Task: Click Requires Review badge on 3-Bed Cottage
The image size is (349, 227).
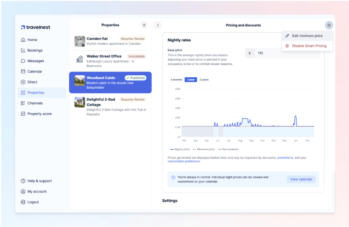Action: [133, 100]
